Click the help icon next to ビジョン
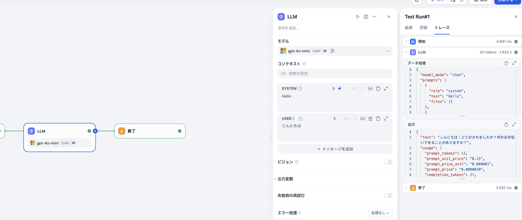522x220 pixels. coord(297,162)
